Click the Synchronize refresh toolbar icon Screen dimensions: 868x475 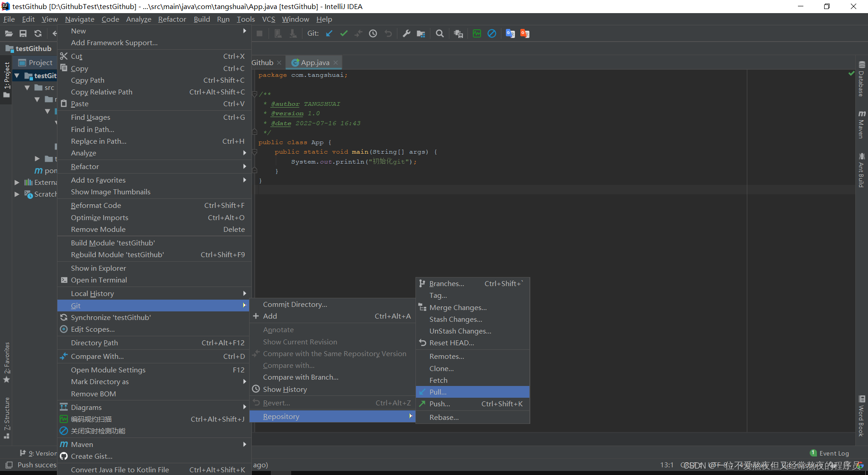tap(38, 33)
